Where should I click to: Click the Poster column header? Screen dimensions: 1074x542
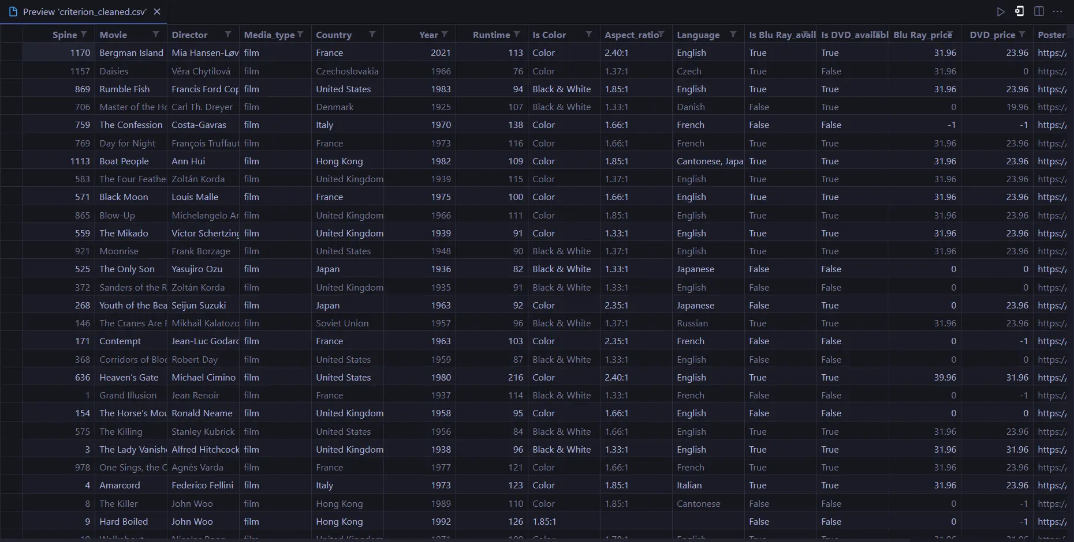point(1053,35)
